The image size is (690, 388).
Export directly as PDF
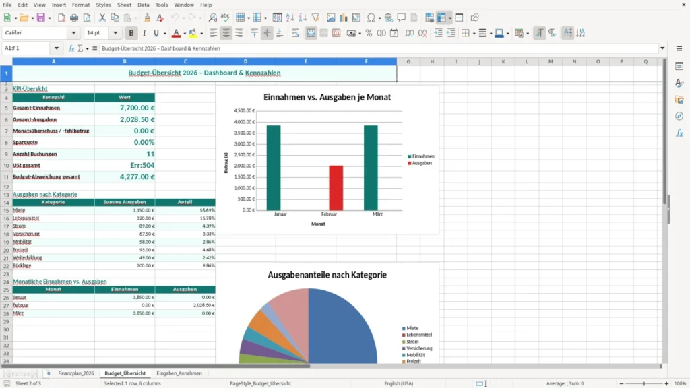pyautogui.click(x=61, y=18)
